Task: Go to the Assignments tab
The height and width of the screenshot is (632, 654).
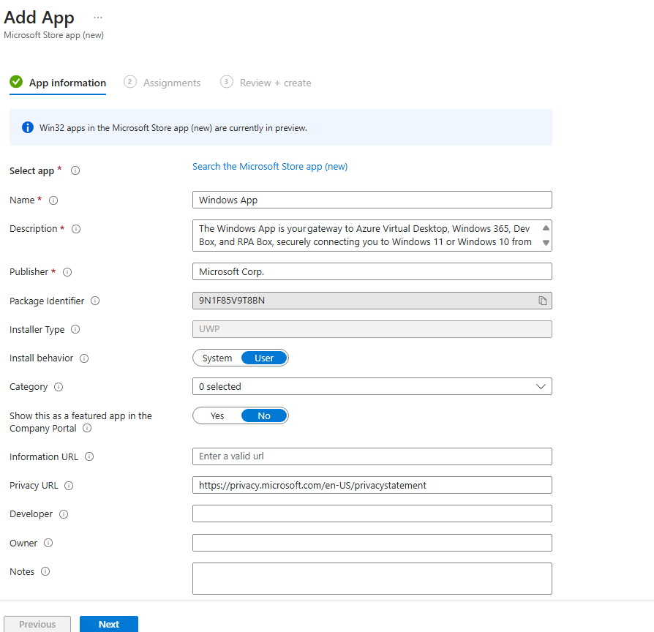Action: pyautogui.click(x=162, y=83)
